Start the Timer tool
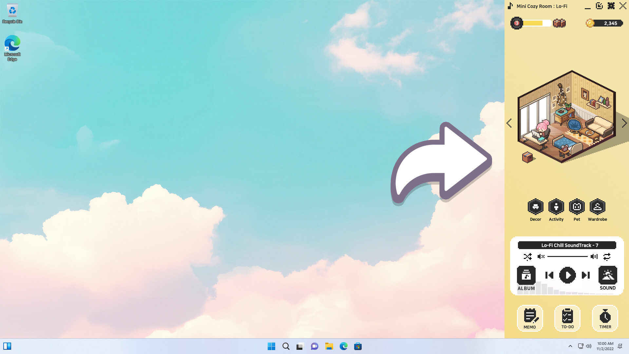 (605, 317)
